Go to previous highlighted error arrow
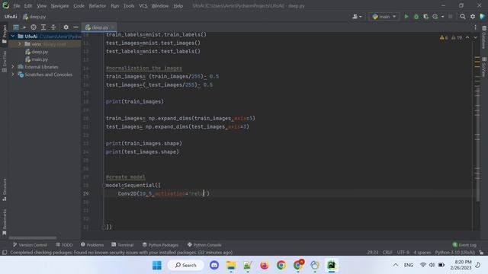The height and width of the screenshot is (274, 488). (x=467, y=37)
